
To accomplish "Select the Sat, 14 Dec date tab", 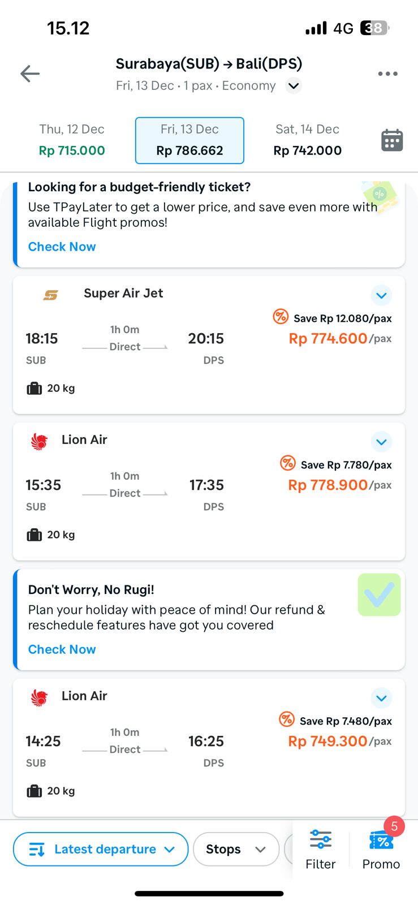I will [x=307, y=140].
